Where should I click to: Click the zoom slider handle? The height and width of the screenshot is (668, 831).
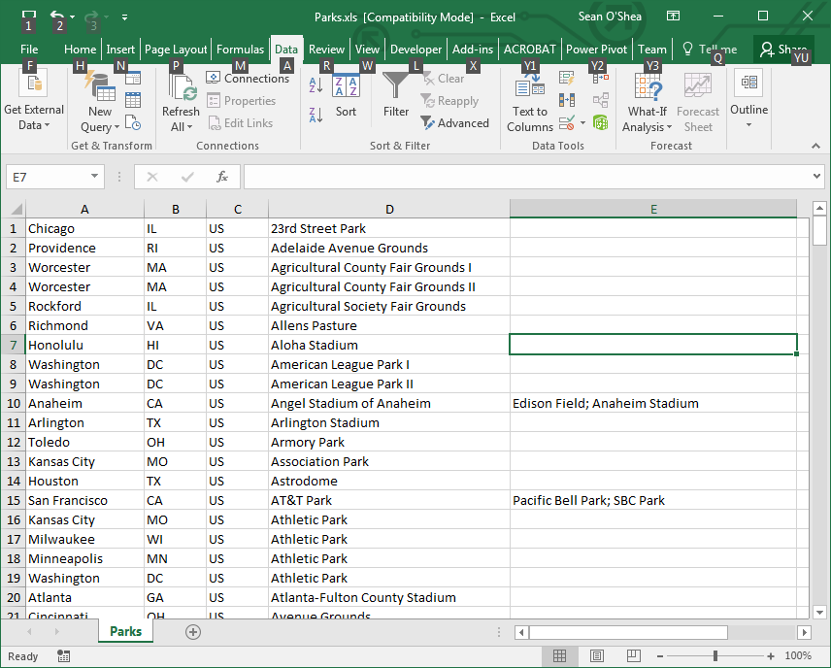tap(715, 656)
